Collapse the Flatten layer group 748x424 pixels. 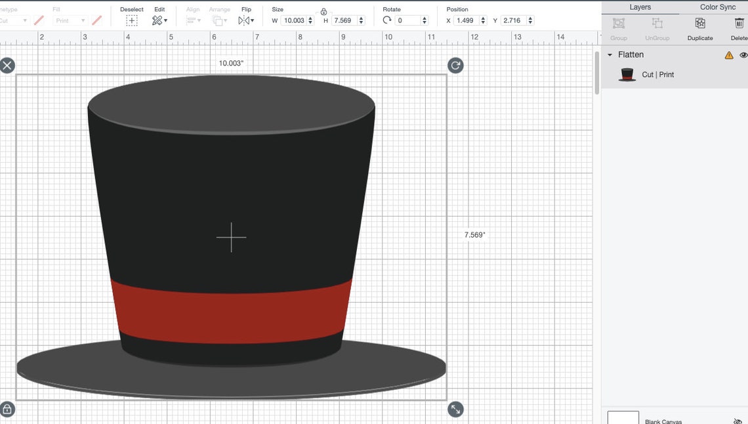(x=610, y=54)
